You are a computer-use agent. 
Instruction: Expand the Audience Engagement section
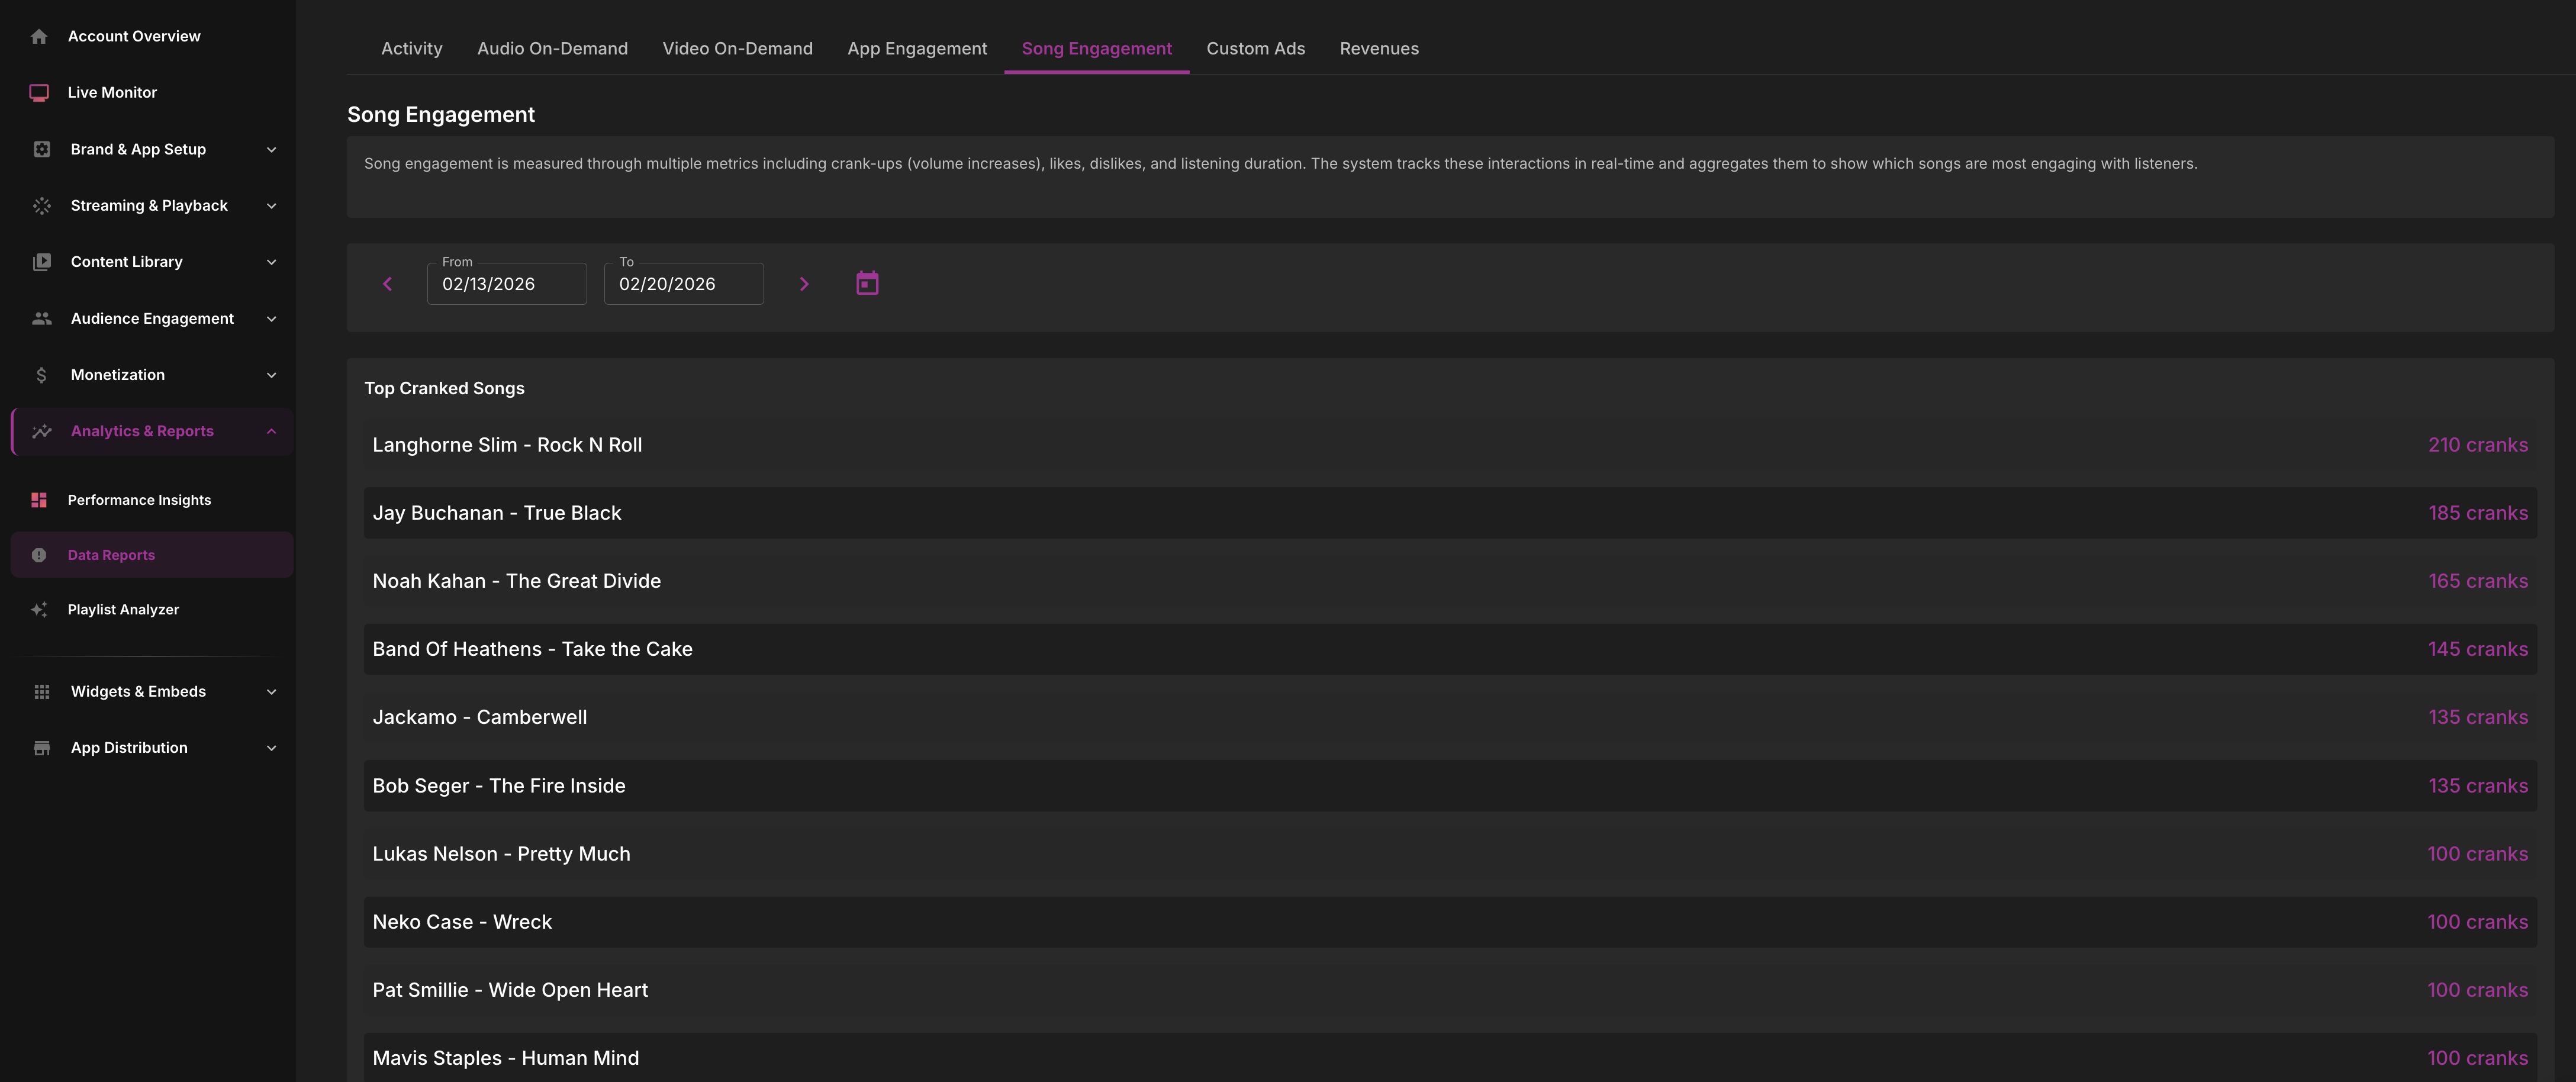pos(271,319)
